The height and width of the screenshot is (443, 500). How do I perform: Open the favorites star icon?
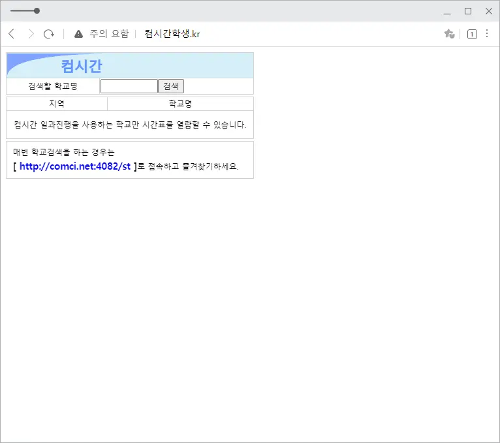click(x=449, y=34)
